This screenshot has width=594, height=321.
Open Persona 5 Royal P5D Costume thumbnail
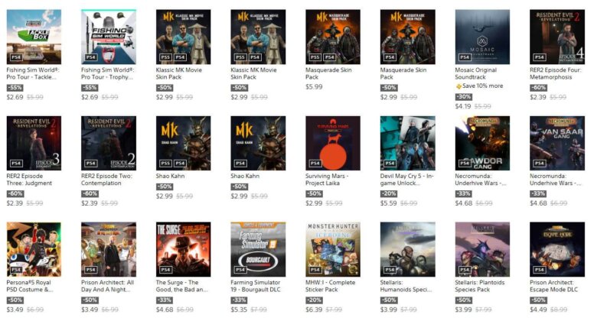(34, 250)
